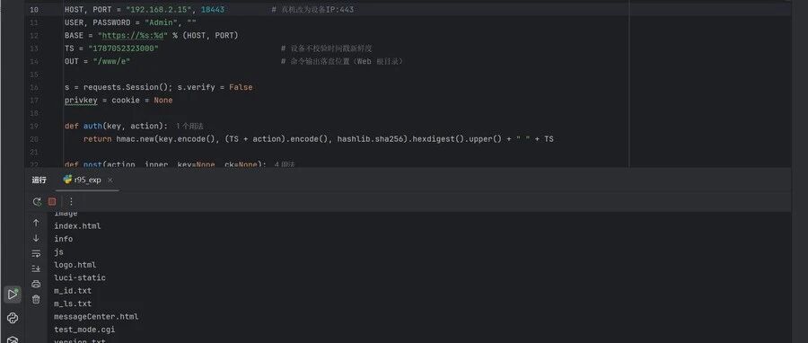Jump up the stack trace arrow

click(x=36, y=223)
